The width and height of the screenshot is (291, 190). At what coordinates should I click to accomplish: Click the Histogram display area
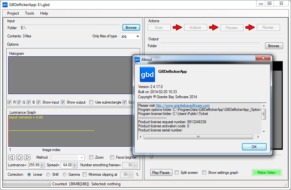[71, 75]
